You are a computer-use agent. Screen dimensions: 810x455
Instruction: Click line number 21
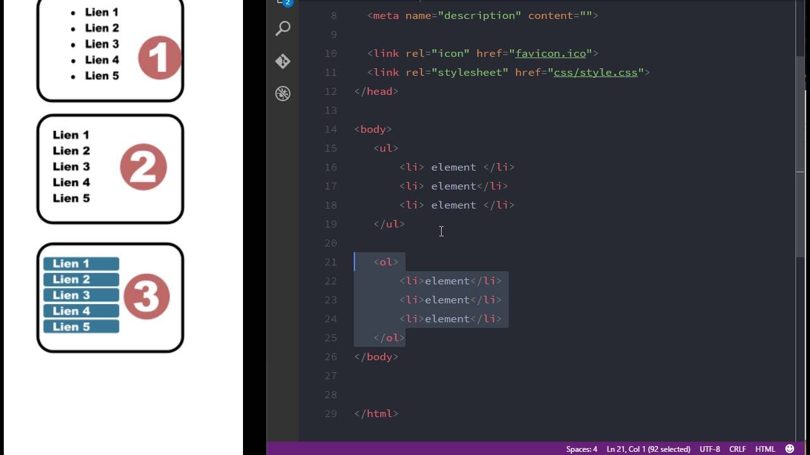click(x=330, y=262)
